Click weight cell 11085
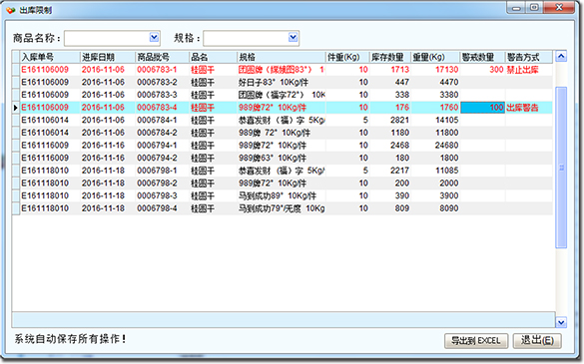This screenshot has width=584, height=364. (435, 171)
